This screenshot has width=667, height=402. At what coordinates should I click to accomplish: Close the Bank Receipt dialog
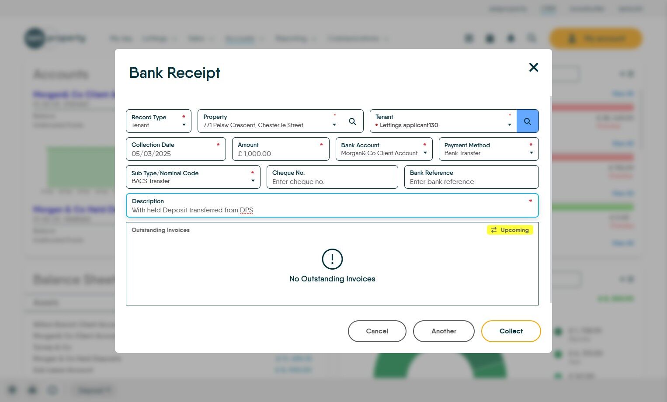point(533,67)
